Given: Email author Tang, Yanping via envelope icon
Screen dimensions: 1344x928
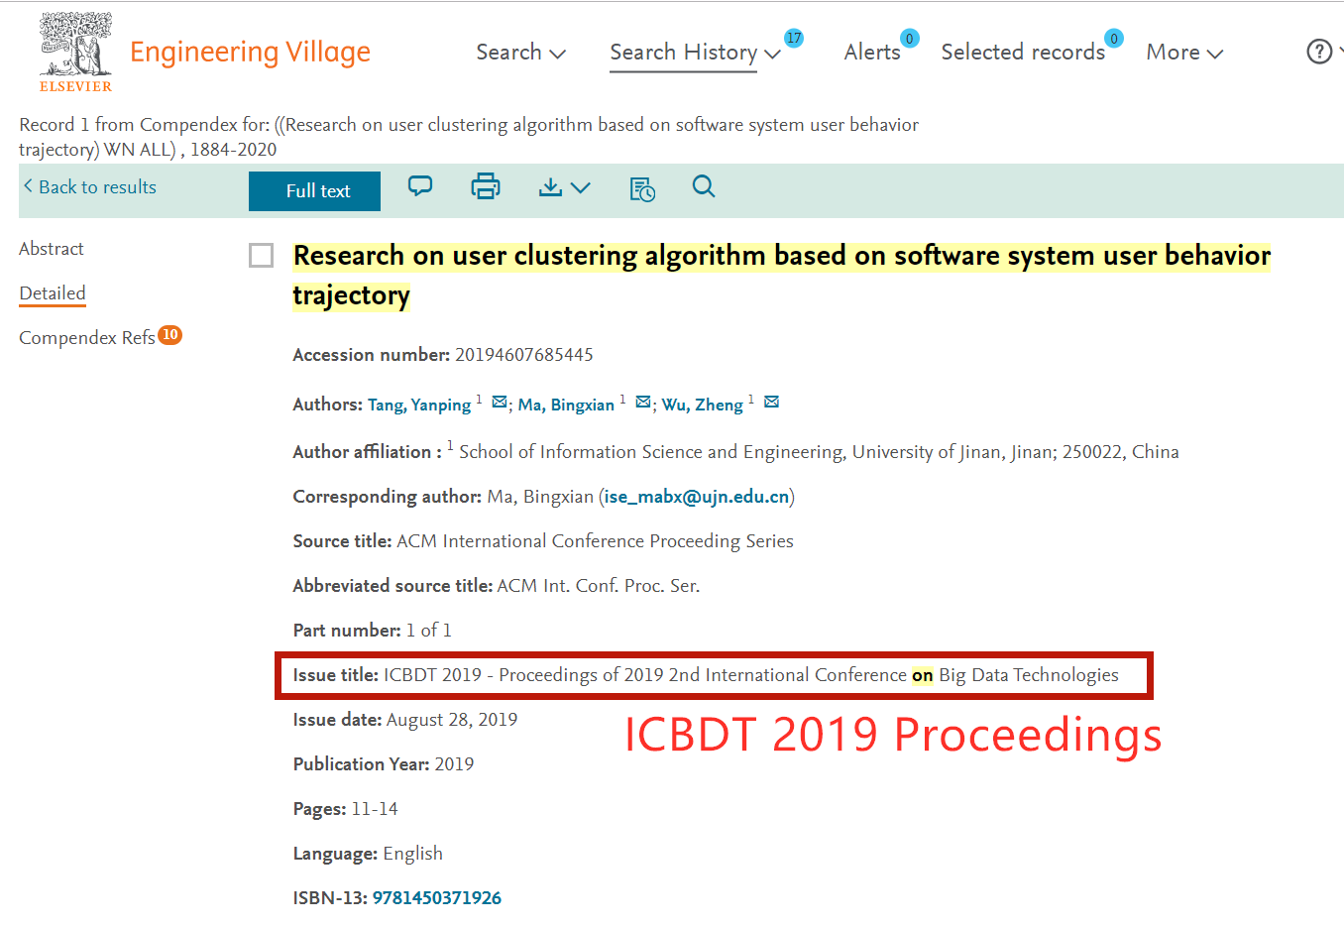Looking at the screenshot, I should click(500, 402).
